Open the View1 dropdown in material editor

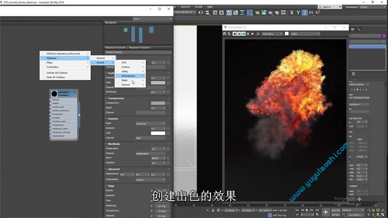[x=152, y=19]
